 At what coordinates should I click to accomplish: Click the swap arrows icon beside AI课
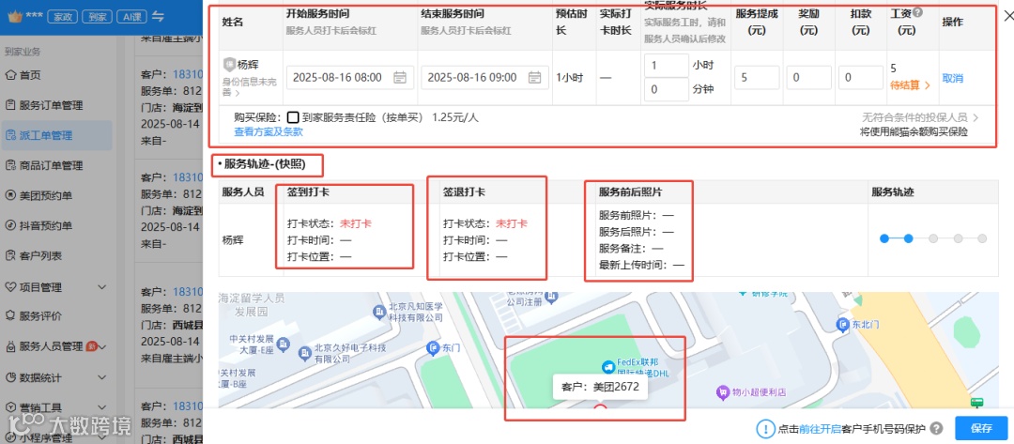click(x=158, y=17)
